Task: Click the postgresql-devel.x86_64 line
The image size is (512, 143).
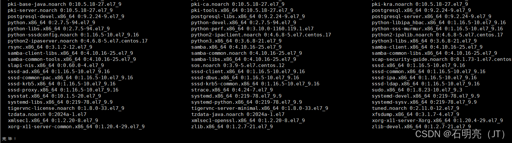Action: [x=66, y=16]
